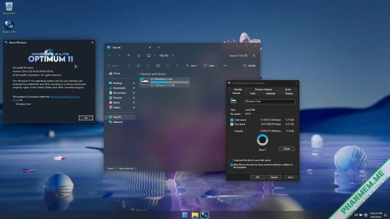Select the (C:) Windows X-Lite drive tile
The image size is (390, 219).
point(164,82)
